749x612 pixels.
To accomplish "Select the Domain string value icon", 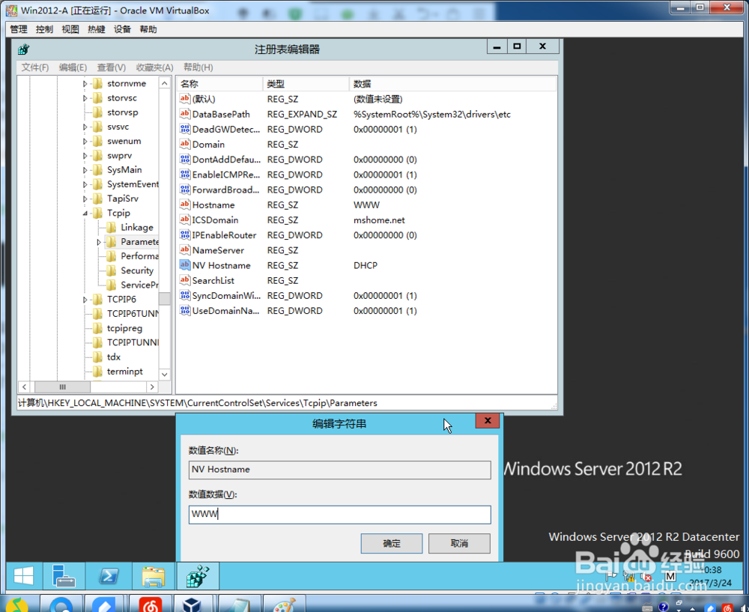I will pyautogui.click(x=185, y=144).
